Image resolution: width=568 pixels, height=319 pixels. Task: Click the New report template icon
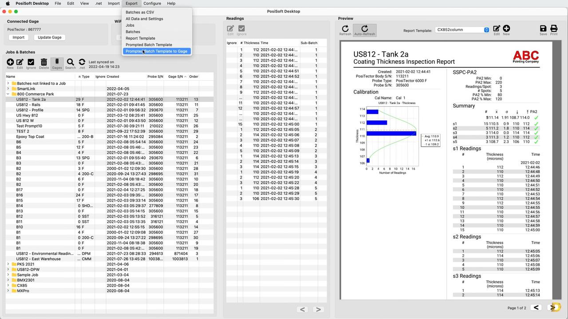[506, 30]
